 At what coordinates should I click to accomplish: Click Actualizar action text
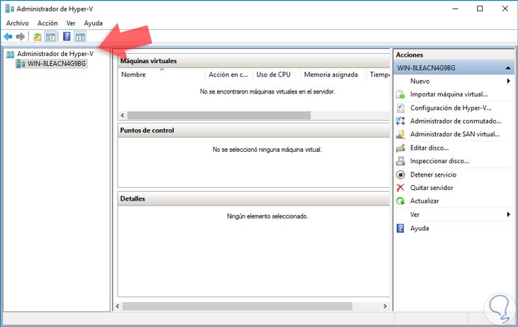(424, 201)
